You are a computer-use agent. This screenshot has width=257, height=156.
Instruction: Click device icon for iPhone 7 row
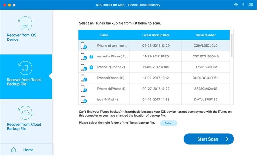(x=84, y=67)
